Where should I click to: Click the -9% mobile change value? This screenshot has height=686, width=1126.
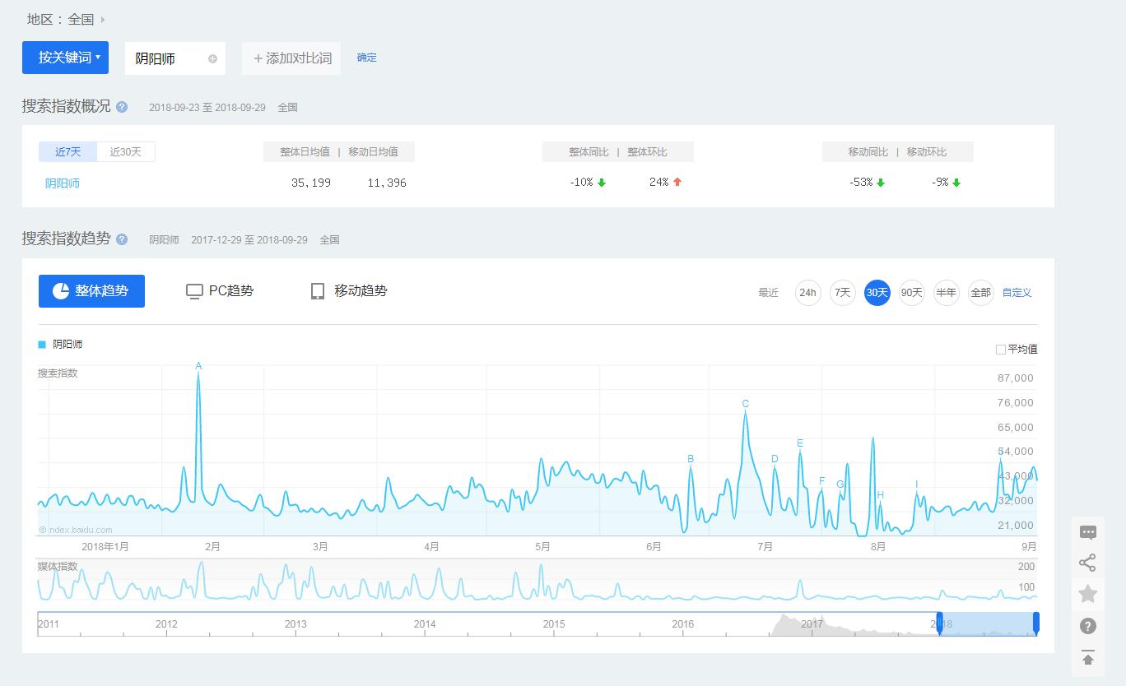[x=940, y=183]
